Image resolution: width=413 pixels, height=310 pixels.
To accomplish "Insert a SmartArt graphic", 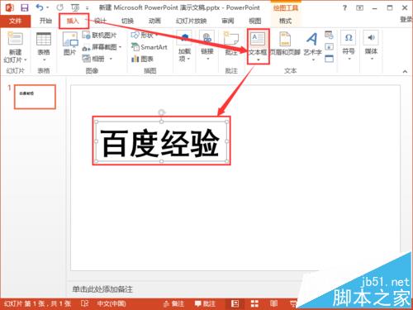I will [x=150, y=47].
